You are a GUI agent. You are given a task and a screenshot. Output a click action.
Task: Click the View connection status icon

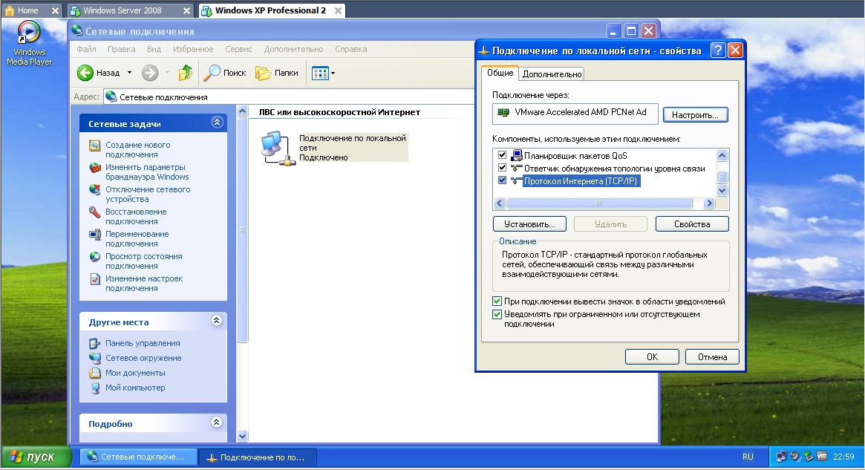coord(95,256)
